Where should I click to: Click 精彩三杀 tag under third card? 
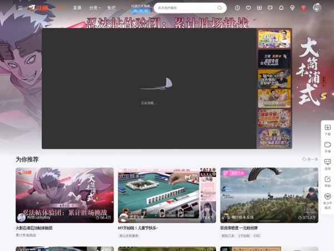pos(228,236)
